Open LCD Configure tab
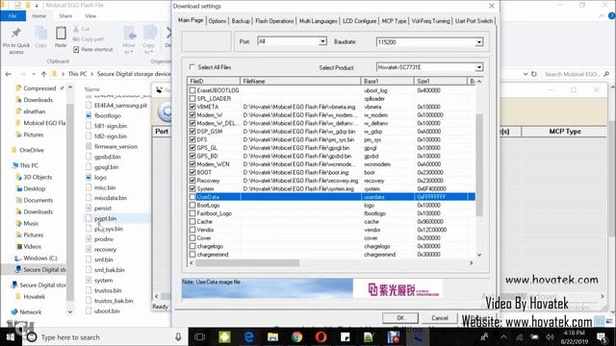Viewport: 616px width, 346px height. tap(359, 21)
